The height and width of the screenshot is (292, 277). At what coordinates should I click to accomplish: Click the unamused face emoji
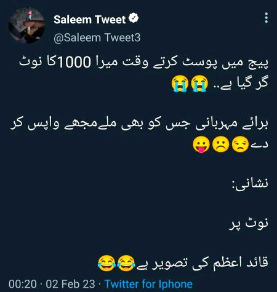click(x=240, y=144)
